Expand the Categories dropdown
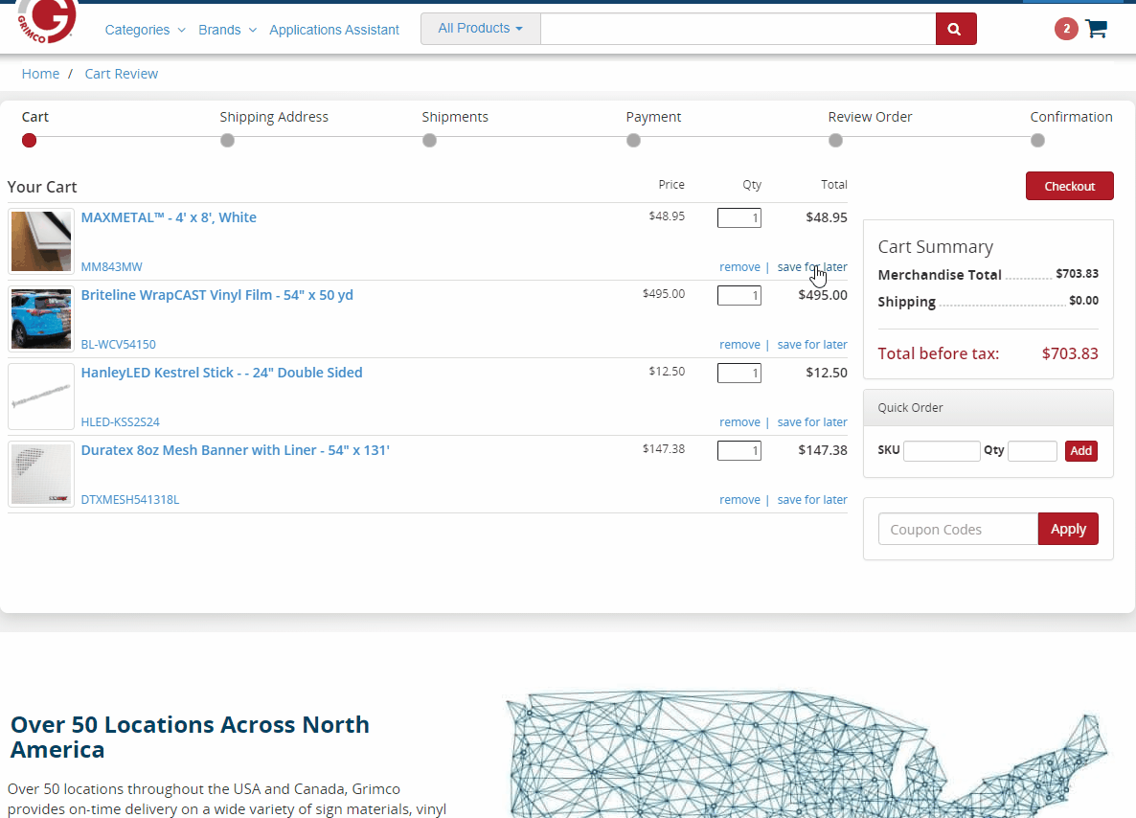Image resolution: width=1136 pixels, height=818 pixels. [145, 30]
